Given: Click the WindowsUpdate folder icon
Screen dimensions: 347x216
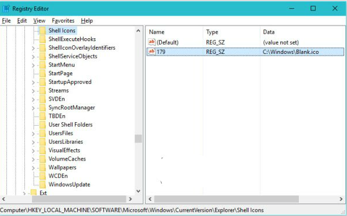Looking at the screenshot, I should [x=42, y=184].
